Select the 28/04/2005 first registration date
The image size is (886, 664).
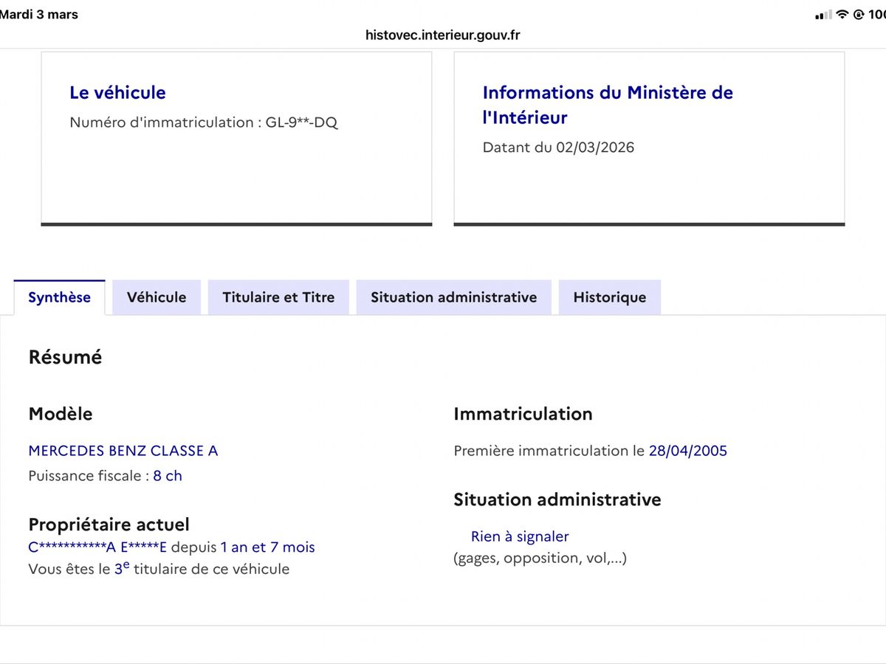pos(687,451)
